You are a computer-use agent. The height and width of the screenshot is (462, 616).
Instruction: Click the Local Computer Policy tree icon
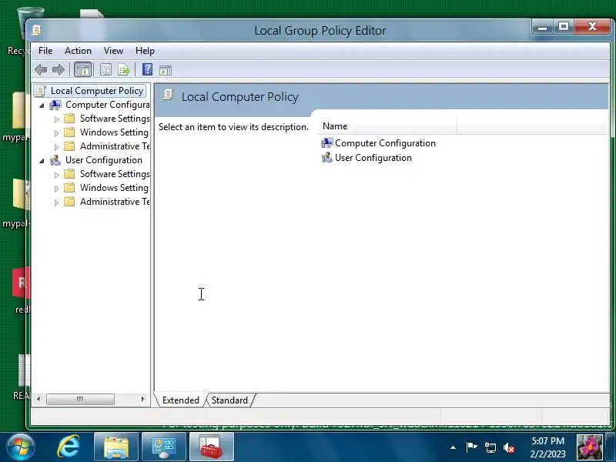[x=41, y=91]
